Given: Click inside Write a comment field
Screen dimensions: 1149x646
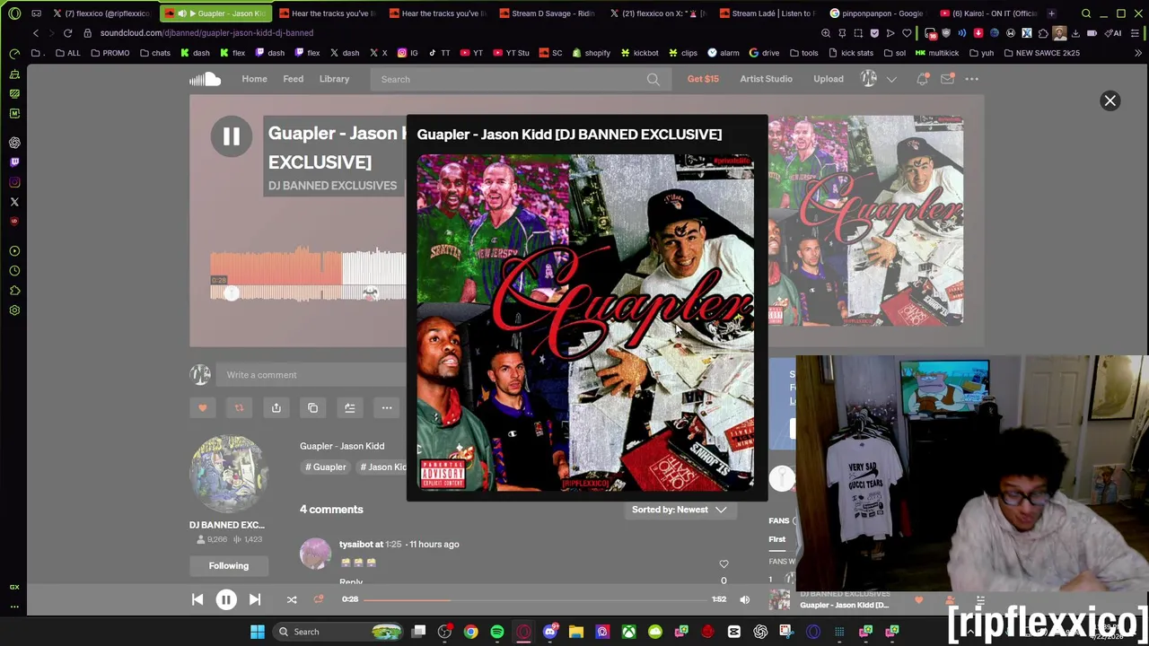Looking at the screenshot, I should [312, 375].
